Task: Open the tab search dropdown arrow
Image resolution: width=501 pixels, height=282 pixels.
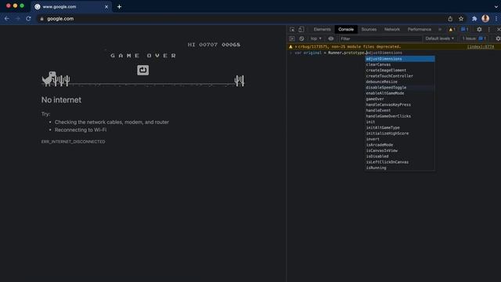Action: tap(496, 7)
